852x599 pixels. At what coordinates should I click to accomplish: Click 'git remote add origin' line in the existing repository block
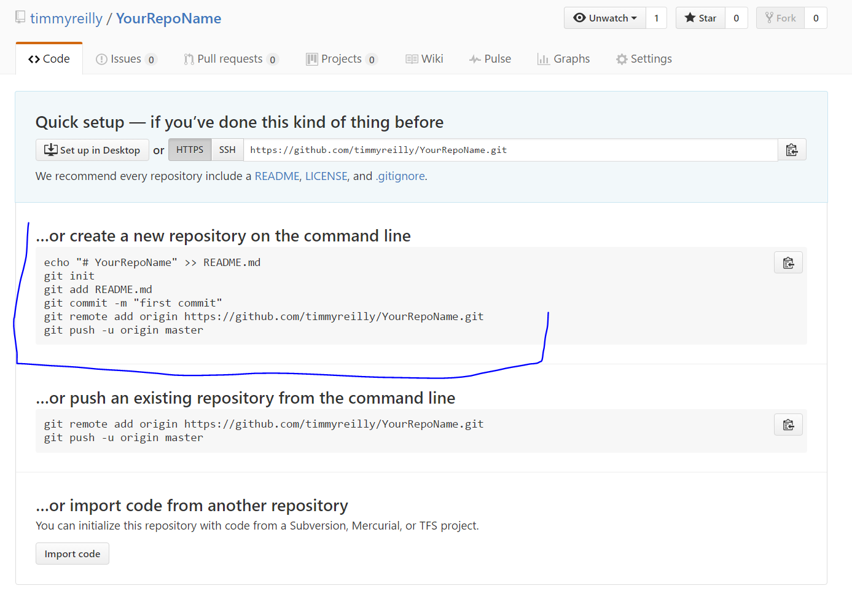(264, 424)
